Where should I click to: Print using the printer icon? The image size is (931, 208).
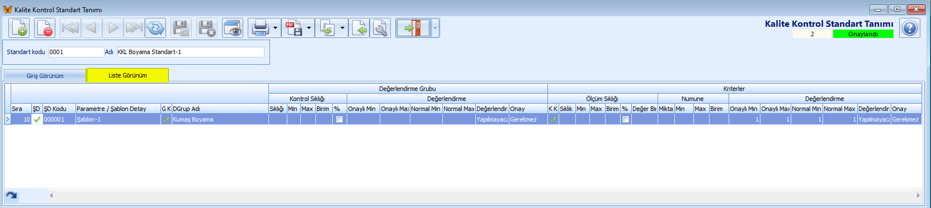(260, 28)
